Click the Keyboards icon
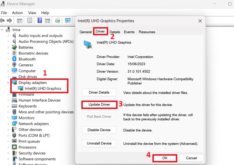234x165 pixels. 14,106
